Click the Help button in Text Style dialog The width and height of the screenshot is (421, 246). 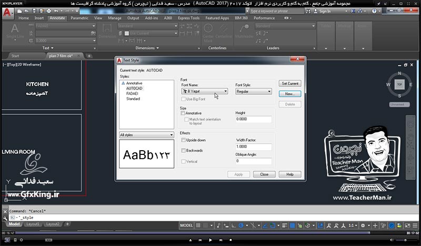click(290, 174)
